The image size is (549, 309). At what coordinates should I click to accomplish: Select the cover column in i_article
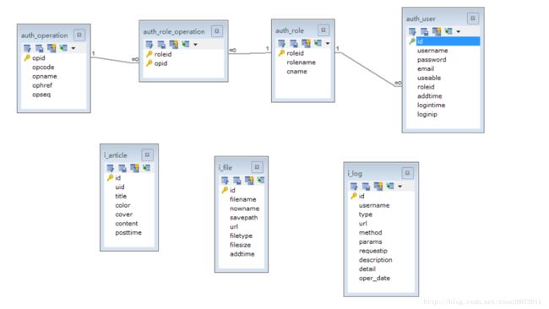point(124,214)
